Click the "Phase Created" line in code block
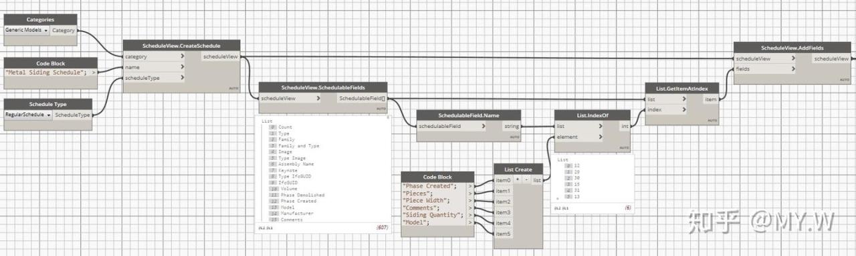The width and height of the screenshot is (856, 256). click(x=430, y=186)
